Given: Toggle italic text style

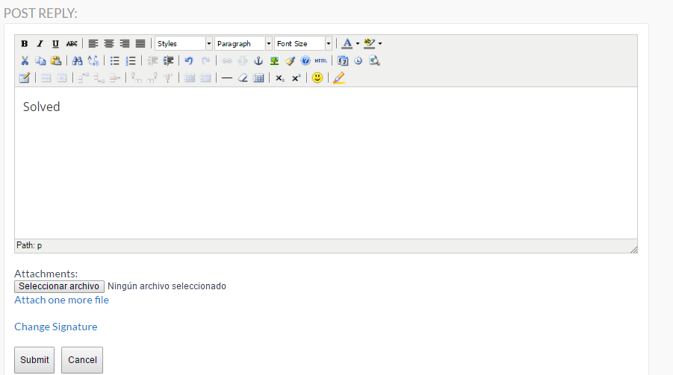Looking at the screenshot, I should (40, 44).
